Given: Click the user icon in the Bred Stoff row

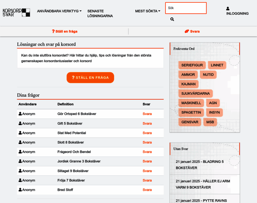Looking at the screenshot, I should (x=20, y=190).
